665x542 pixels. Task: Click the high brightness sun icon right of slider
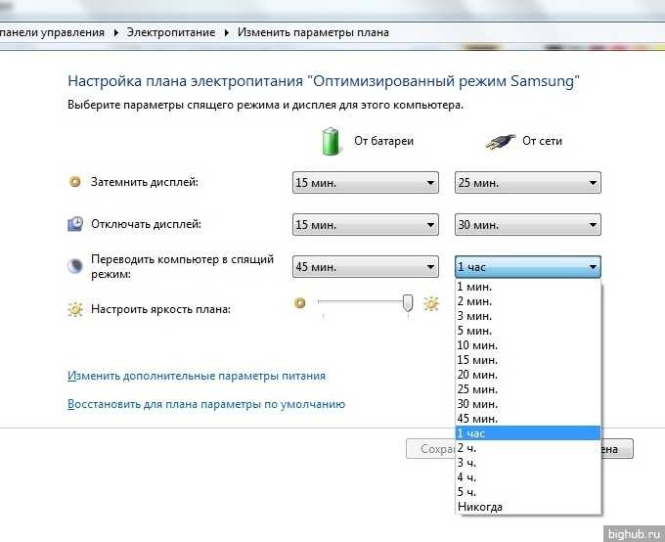pos(431,303)
